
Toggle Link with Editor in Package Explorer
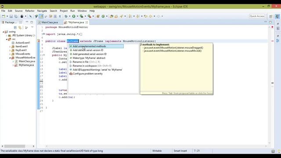(x=20, y=28)
